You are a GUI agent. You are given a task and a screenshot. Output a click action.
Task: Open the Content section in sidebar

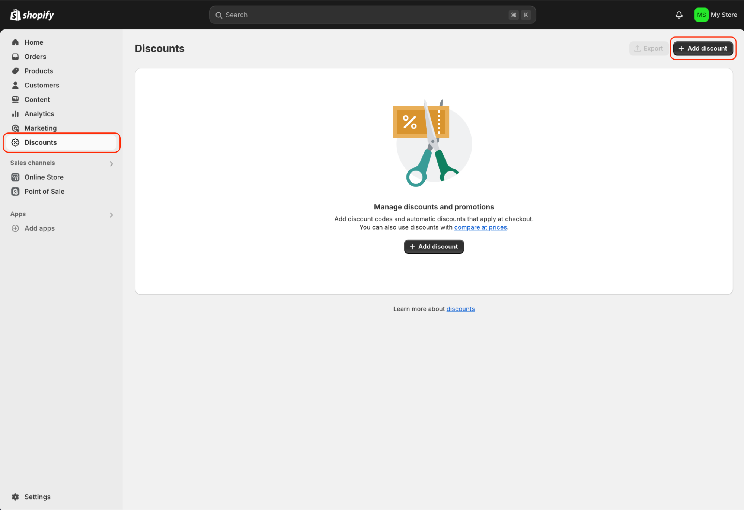pyautogui.click(x=15, y=99)
